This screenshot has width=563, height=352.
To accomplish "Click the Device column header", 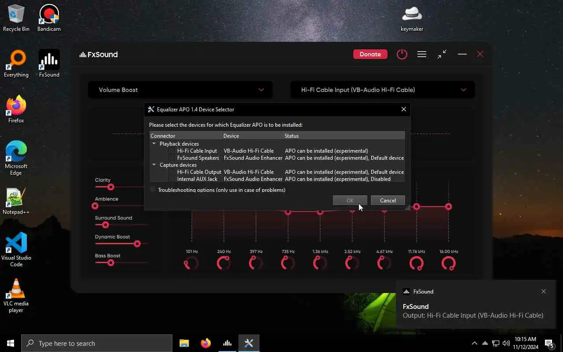I will point(252,136).
